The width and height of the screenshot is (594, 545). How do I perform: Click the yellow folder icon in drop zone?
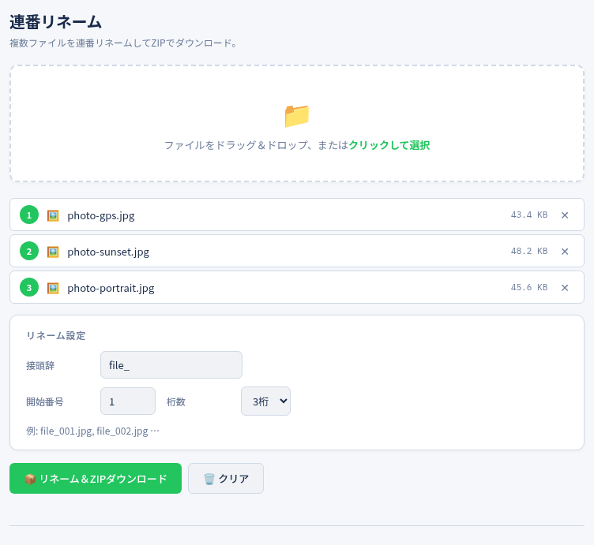click(297, 116)
